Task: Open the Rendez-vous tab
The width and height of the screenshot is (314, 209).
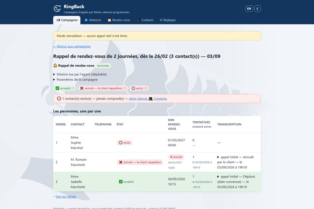Action: point(119,20)
